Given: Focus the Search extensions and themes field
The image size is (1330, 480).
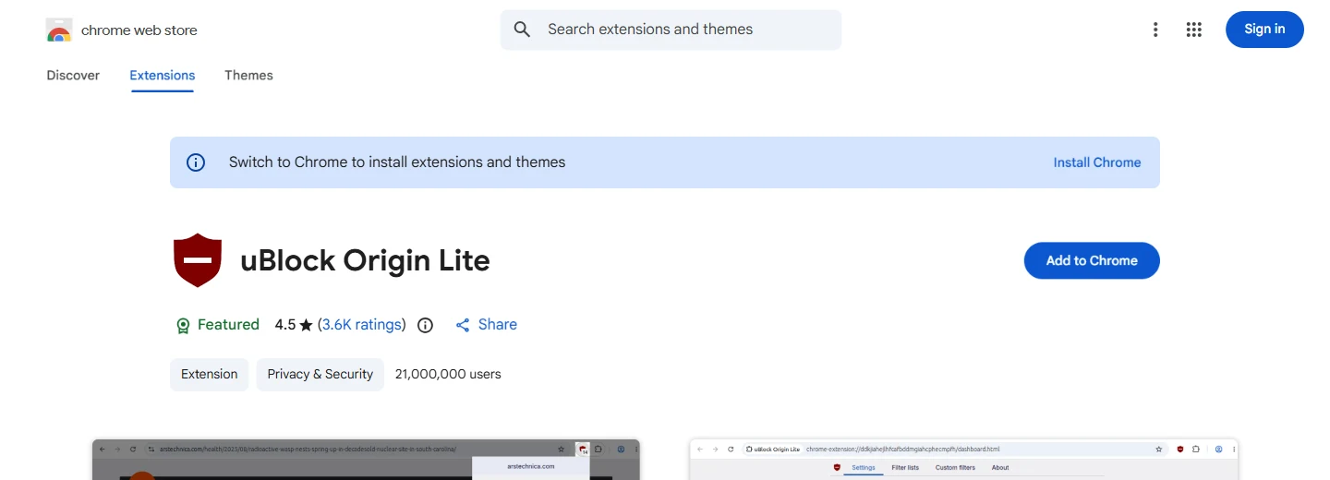Looking at the screenshot, I should point(671,30).
